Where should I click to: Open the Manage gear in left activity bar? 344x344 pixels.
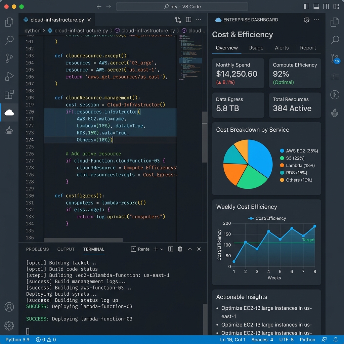tap(9, 326)
